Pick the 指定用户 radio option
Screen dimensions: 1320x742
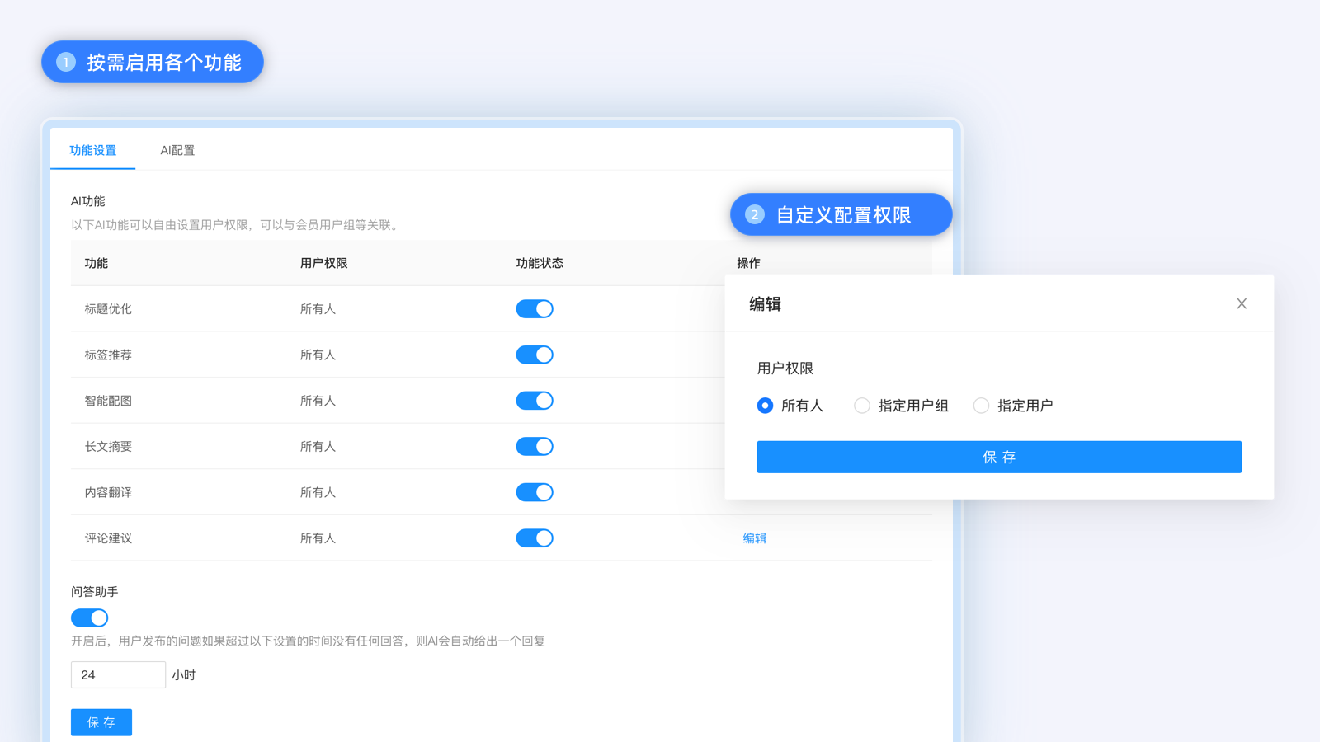(x=1013, y=406)
